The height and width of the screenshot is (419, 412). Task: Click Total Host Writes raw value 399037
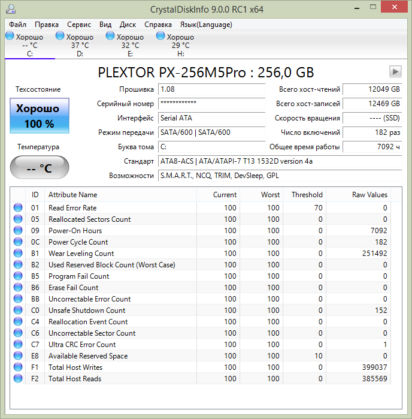tap(374, 367)
